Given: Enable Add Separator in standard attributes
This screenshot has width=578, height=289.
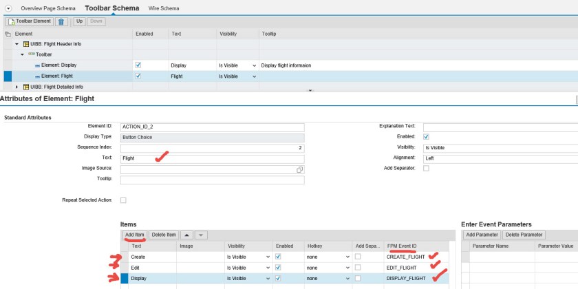Looking at the screenshot, I should coord(426,169).
